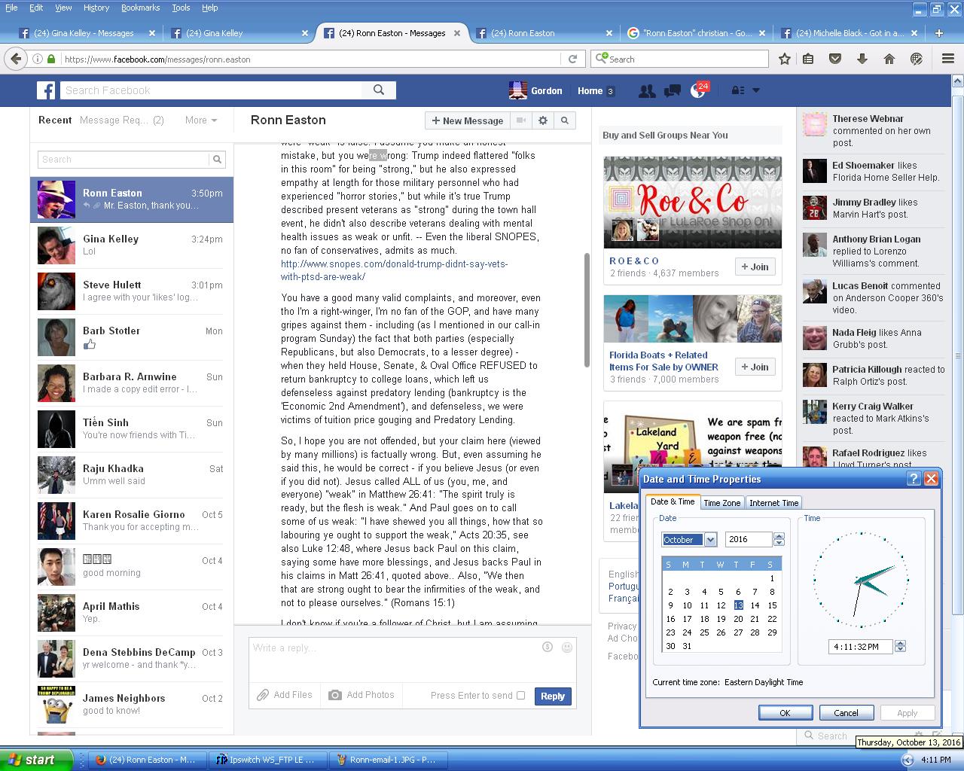Image resolution: width=964 pixels, height=771 pixels.
Task: Open the Facebook account menu arrow
Action: click(756, 90)
